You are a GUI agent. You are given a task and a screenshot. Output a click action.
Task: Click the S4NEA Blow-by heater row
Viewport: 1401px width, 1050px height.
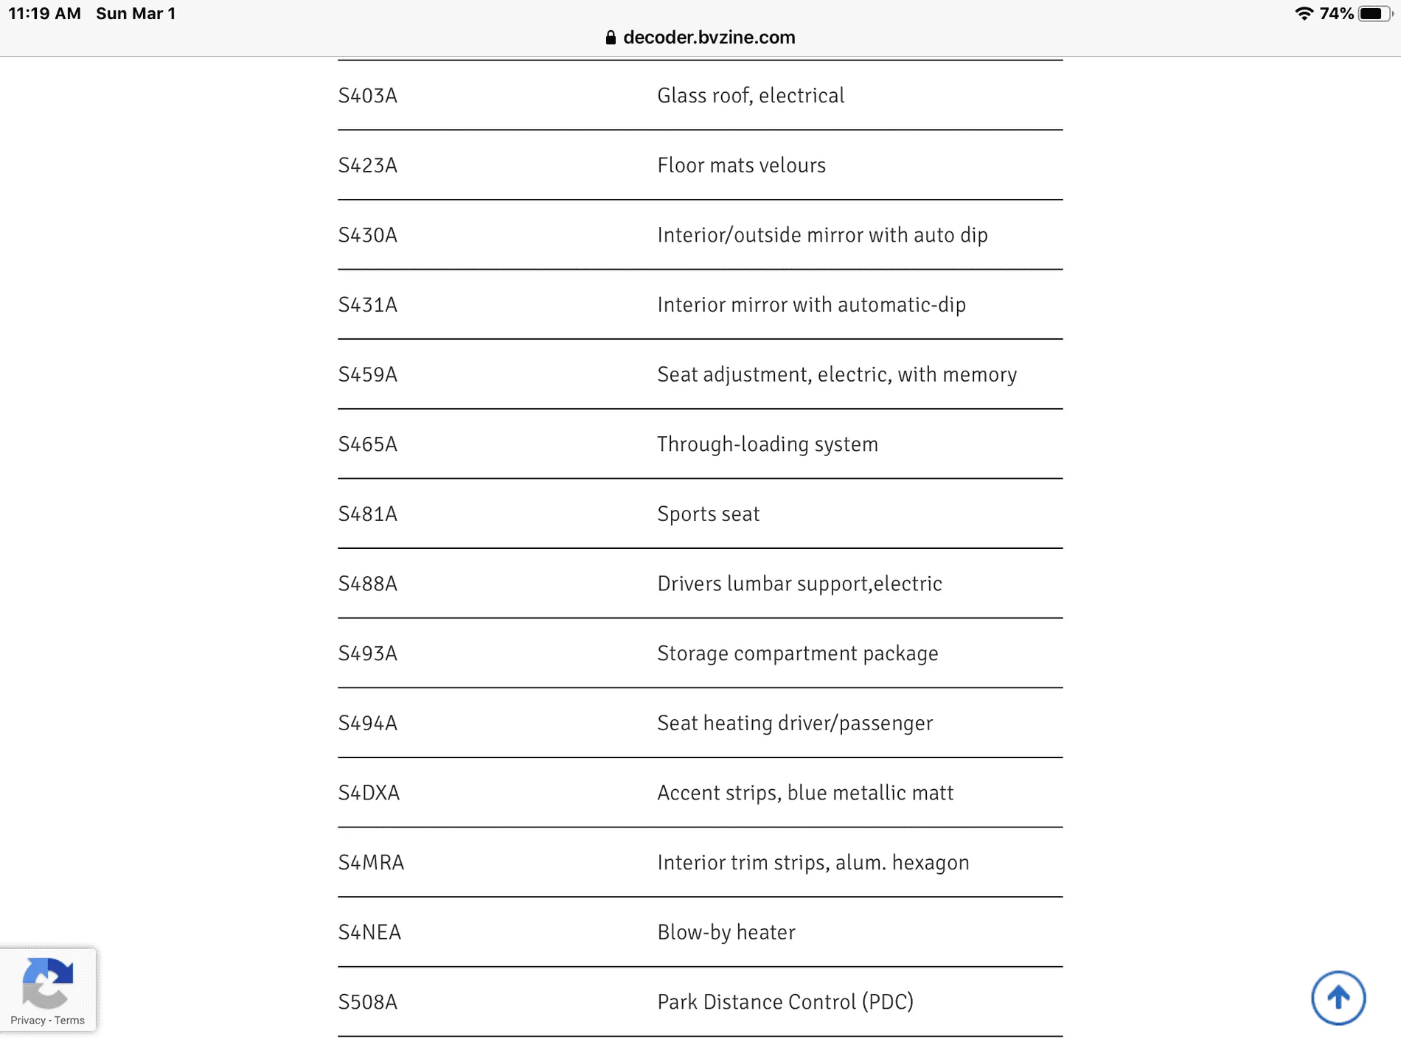[700, 932]
